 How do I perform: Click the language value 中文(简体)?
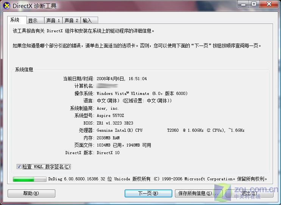click(108, 101)
